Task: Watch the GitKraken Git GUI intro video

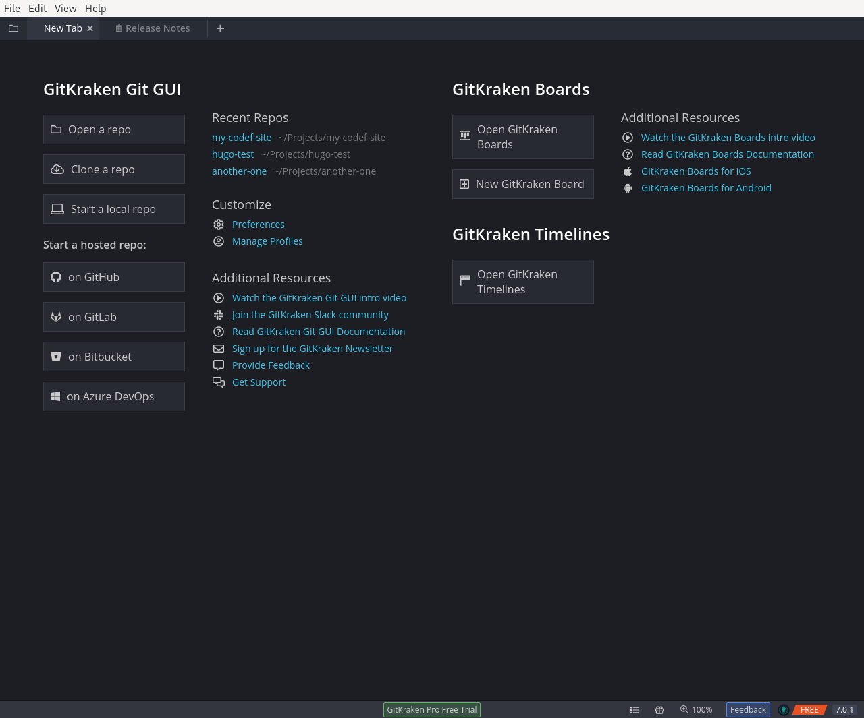Action: tap(319, 298)
